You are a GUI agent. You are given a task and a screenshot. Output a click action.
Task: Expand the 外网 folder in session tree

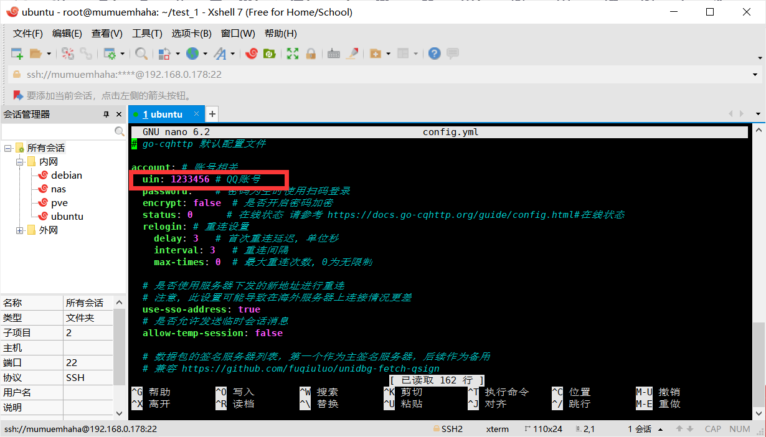pos(20,230)
